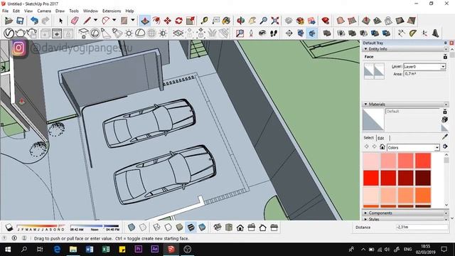Screen dimensions: 455x256
Task: Click the Save floppy disk icon
Action: click(x=20, y=21)
